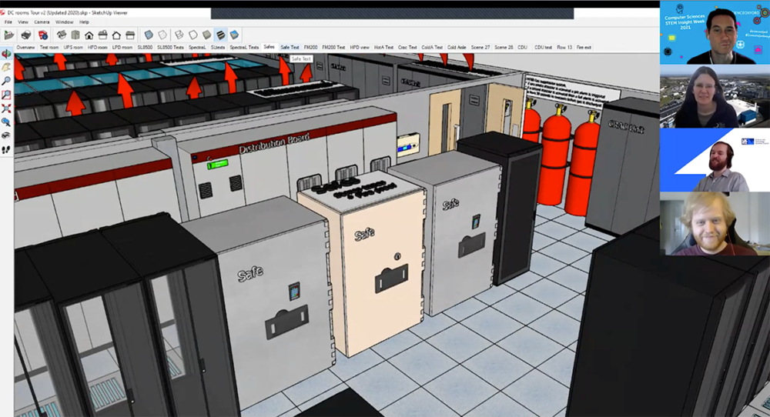Select the Walk footprints tool

click(6, 149)
